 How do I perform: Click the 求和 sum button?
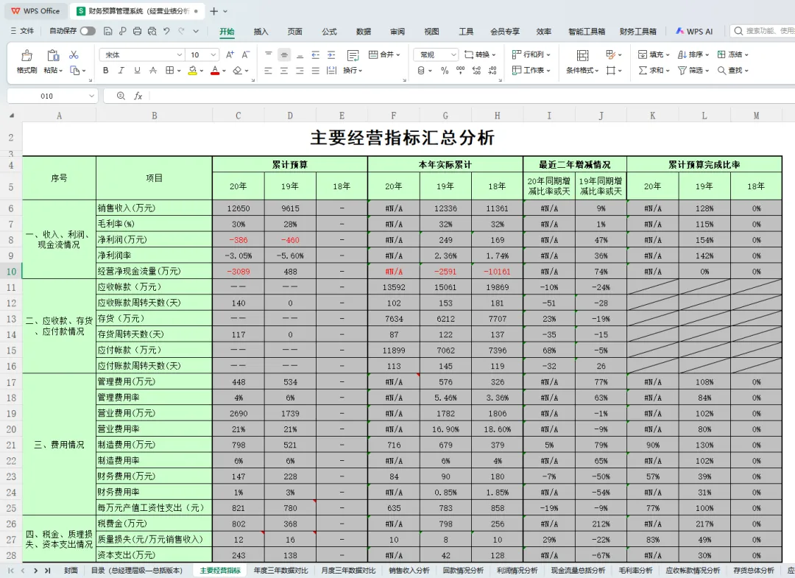[x=654, y=71]
